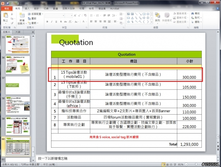Toggle Normal view button in status bar
221x167 pixels.
pos(163,164)
